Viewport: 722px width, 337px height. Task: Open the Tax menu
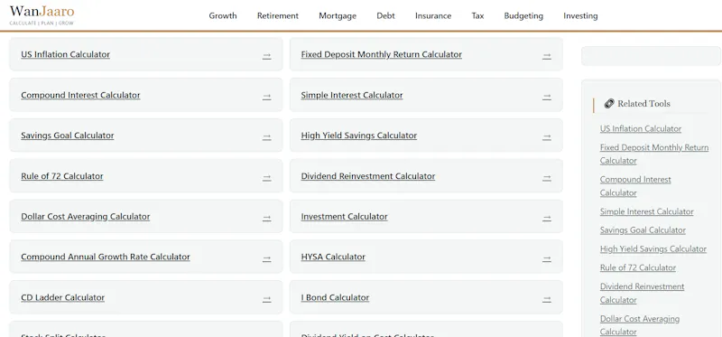(x=477, y=15)
